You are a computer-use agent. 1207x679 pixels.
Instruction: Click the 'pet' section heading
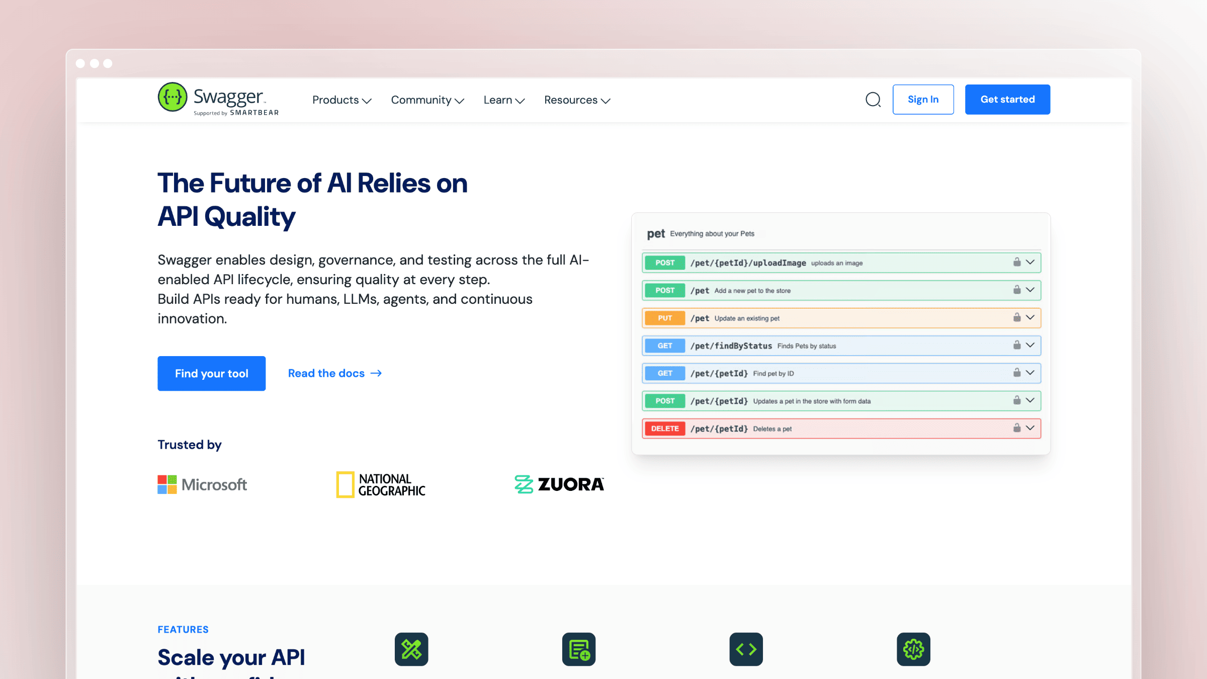[x=656, y=234]
